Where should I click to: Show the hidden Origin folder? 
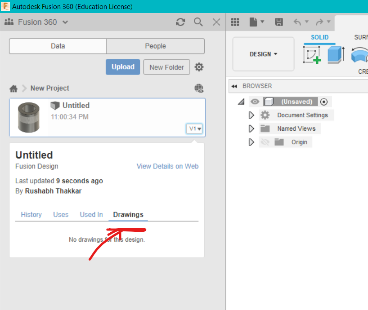265,142
